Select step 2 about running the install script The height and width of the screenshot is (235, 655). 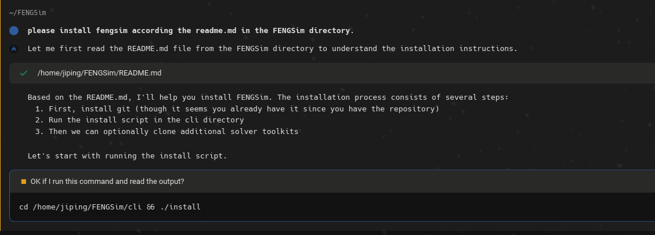point(139,120)
